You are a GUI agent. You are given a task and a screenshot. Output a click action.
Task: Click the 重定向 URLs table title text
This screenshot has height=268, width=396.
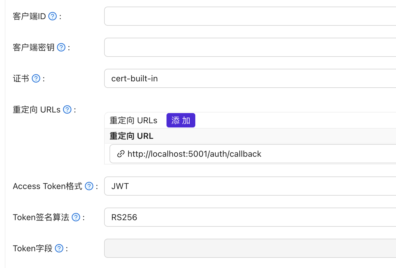[x=133, y=120]
